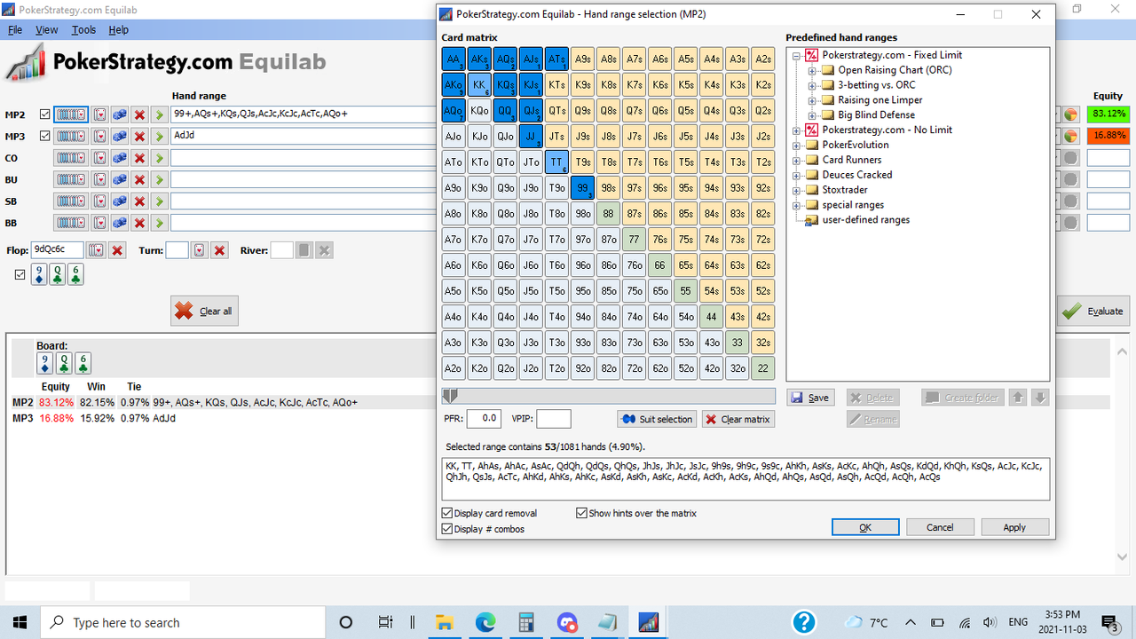This screenshot has width=1136, height=639.
Task: Click OK in hand range dialog
Action: (865, 527)
